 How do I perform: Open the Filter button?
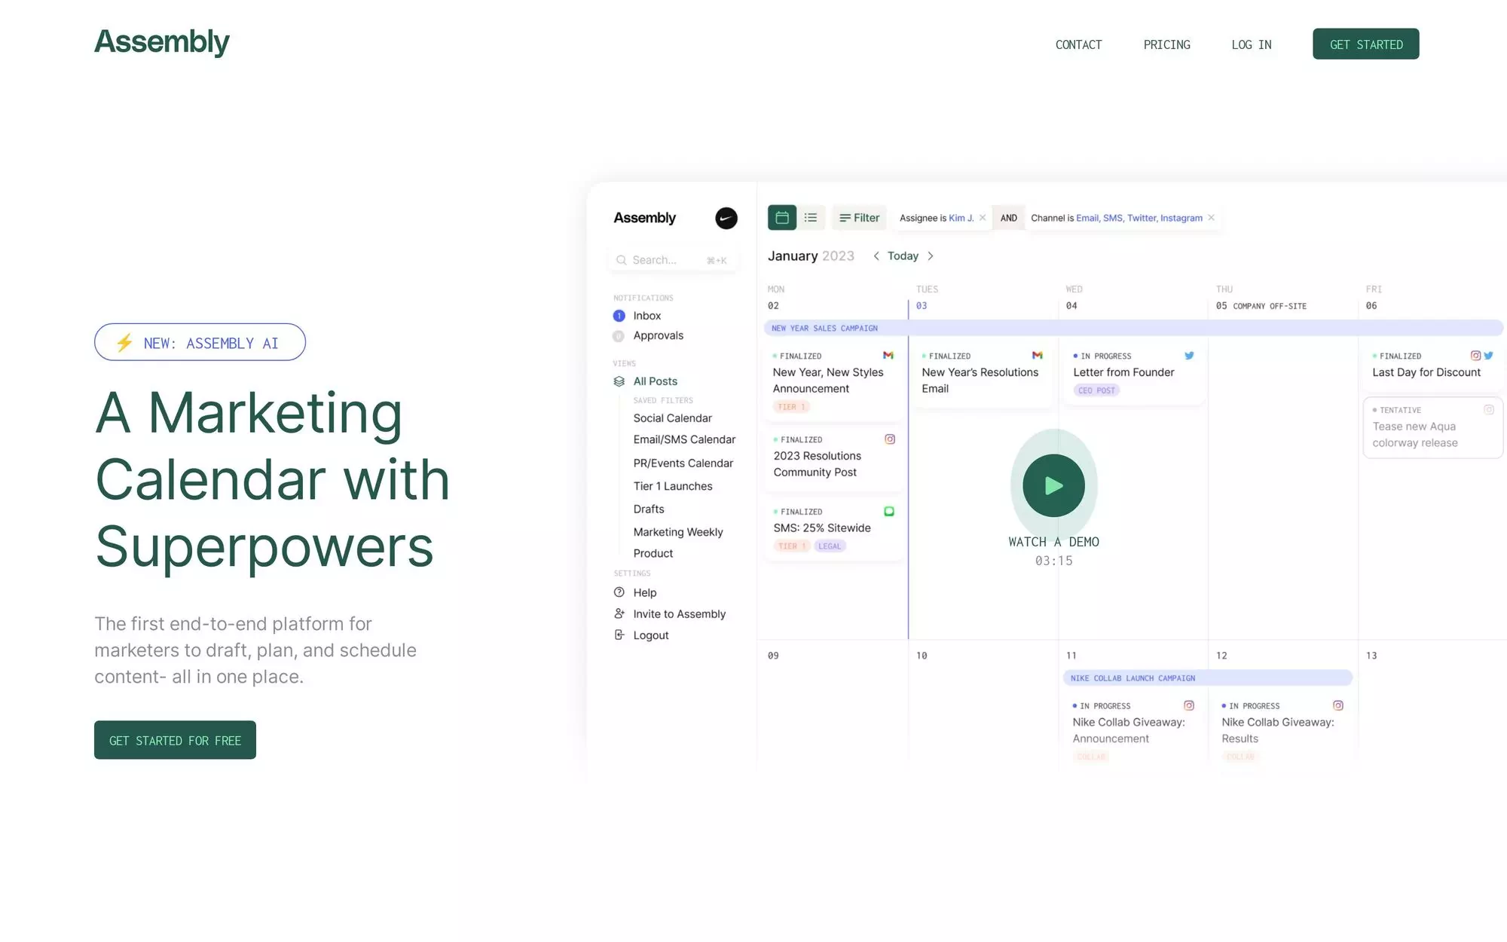860,218
